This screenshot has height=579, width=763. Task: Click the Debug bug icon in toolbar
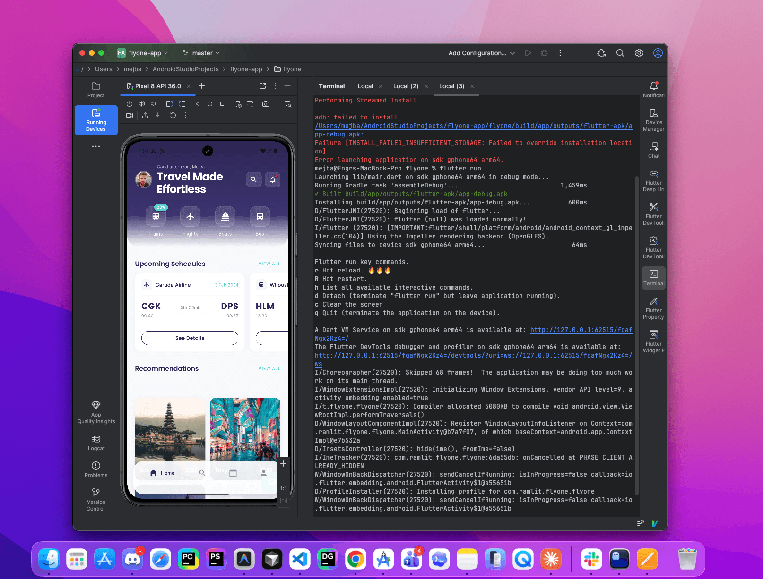tap(544, 53)
